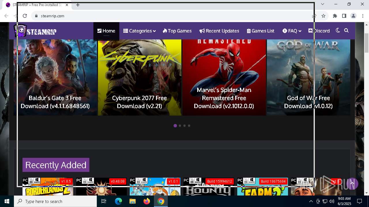This screenshot has height=207, width=369.
Task: Open the Extensions puzzle icon
Action: pyautogui.click(x=335, y=16)
